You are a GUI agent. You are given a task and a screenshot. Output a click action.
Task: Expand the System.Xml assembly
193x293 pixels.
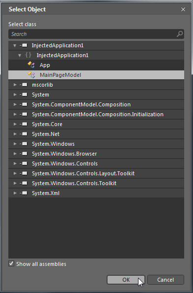(x=15, y=193)
